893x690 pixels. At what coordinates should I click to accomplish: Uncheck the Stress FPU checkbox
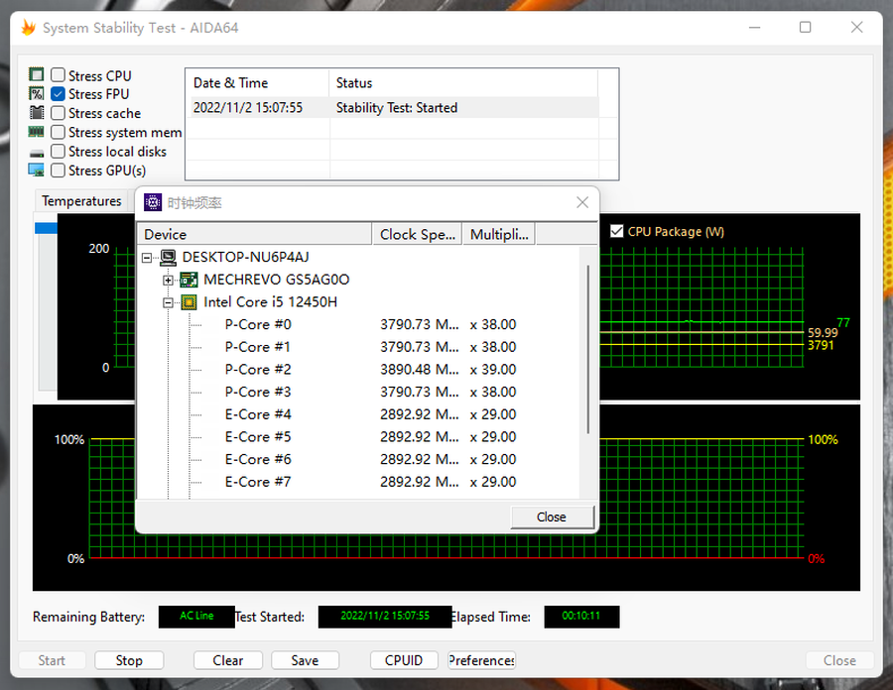pyautogui.click(x=59, y=94)
